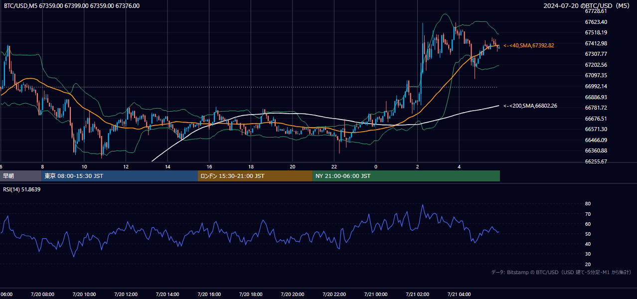This screenshot has width=637, height=299.
Task: Click hour tick 18 under price chart
Action: [x=251, y=167]
